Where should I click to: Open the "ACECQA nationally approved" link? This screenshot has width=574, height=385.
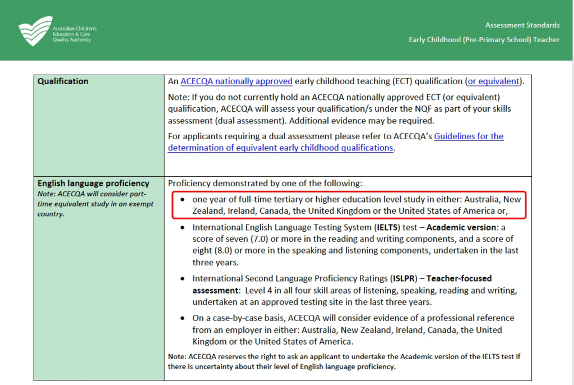[x=237, y=81]
